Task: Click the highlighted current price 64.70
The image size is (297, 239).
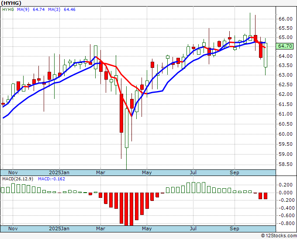Action: pos(285,46)
